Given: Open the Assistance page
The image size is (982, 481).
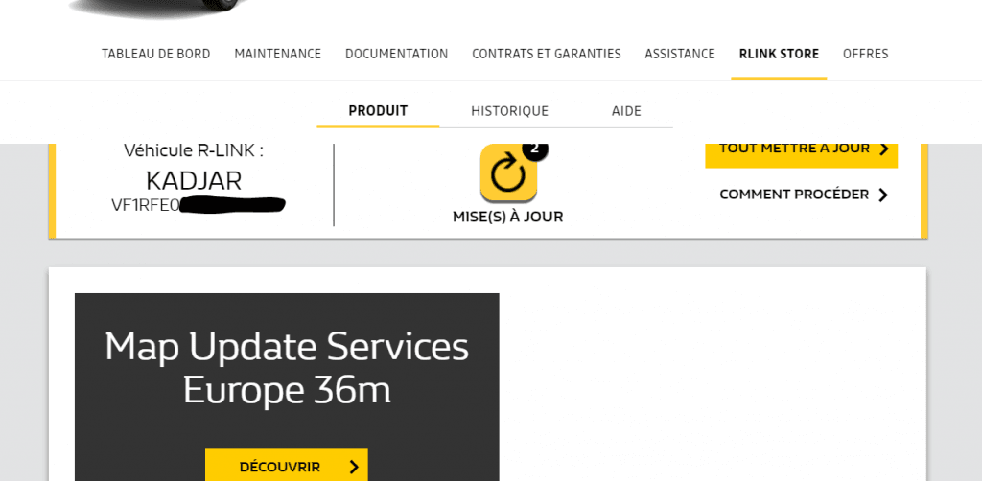Looking at the screenshot, I should click(680, 54).
